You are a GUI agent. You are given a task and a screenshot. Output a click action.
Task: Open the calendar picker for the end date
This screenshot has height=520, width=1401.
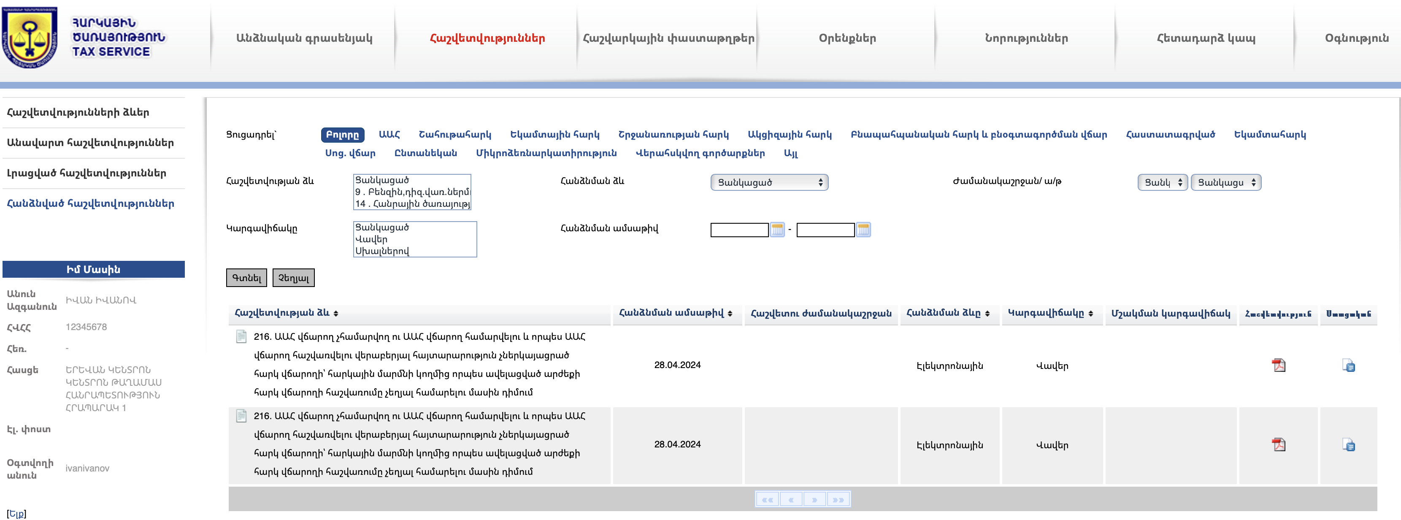click(x=863, y=230)
